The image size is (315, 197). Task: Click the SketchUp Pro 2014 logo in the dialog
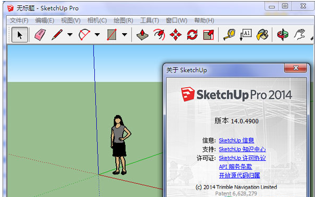click(236, 95)
